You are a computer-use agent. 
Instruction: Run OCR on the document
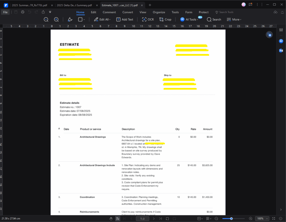point(148,19)
